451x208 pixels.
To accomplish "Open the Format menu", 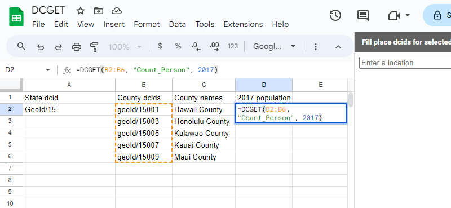I will [x=147, y=24].
